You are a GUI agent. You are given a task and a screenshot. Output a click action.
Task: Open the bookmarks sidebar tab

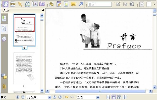coord(4,18)
